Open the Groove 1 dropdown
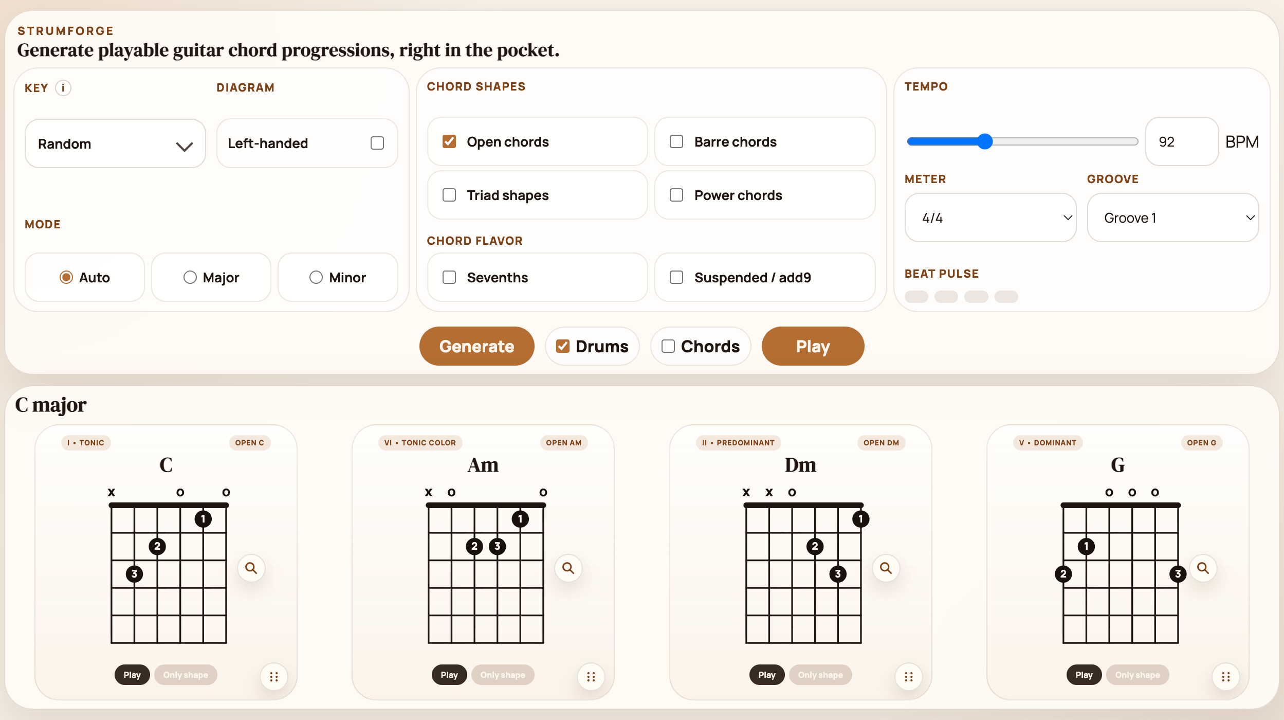 [1172, 218]
